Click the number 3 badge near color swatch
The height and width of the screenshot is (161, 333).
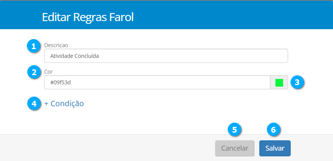[297, 82]
